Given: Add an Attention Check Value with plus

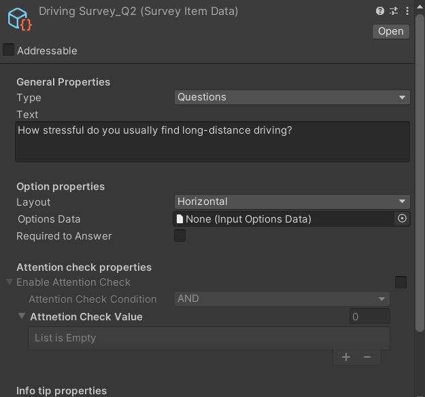Looking at the screenshot, I should [x=346, y=357].
